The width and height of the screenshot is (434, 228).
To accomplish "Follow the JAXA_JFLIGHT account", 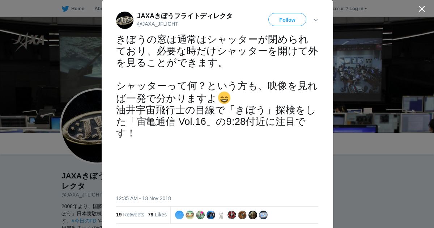I will coord(287,20).
